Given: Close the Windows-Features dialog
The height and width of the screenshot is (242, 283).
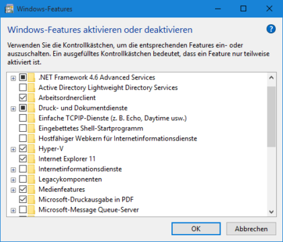Looking at the screenshot, I should pyautogui.click(x=269, y=9).
